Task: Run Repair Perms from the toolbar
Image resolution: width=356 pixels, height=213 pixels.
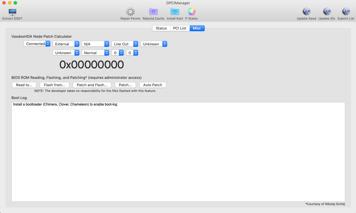Action: click(x=130, y=12)
